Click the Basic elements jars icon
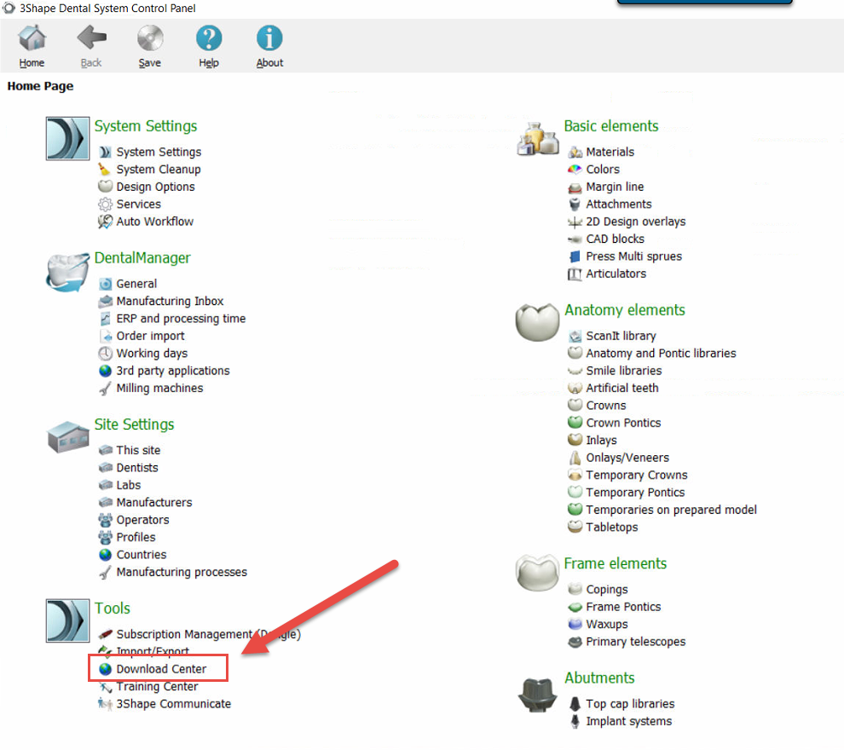Viewport: 844px width, 750px height. pos(538,139)
